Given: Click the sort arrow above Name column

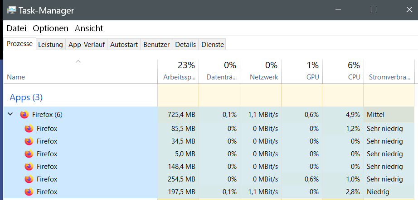Looking at the screenshot, I should click(78, 61).
